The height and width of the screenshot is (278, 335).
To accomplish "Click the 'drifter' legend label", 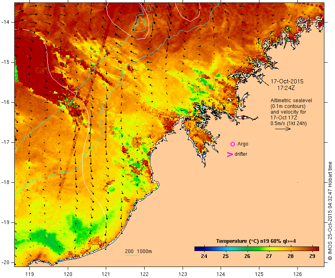I will click(241, 154).
